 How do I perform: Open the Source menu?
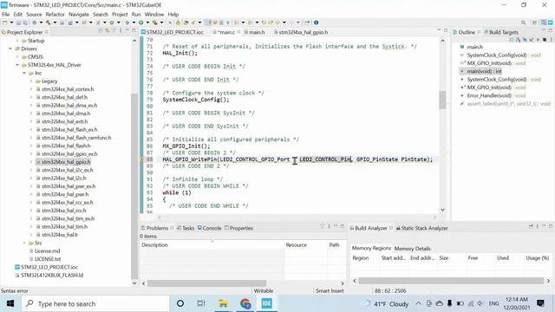pyautogui.click(x=34, y=15)
